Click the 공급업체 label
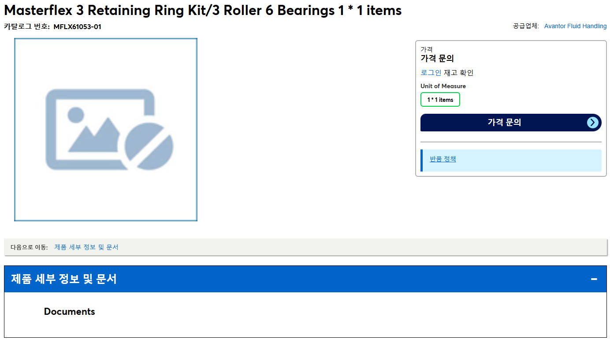Image resolution: width=610 pixels, height=347 pixels. (525, 26)
